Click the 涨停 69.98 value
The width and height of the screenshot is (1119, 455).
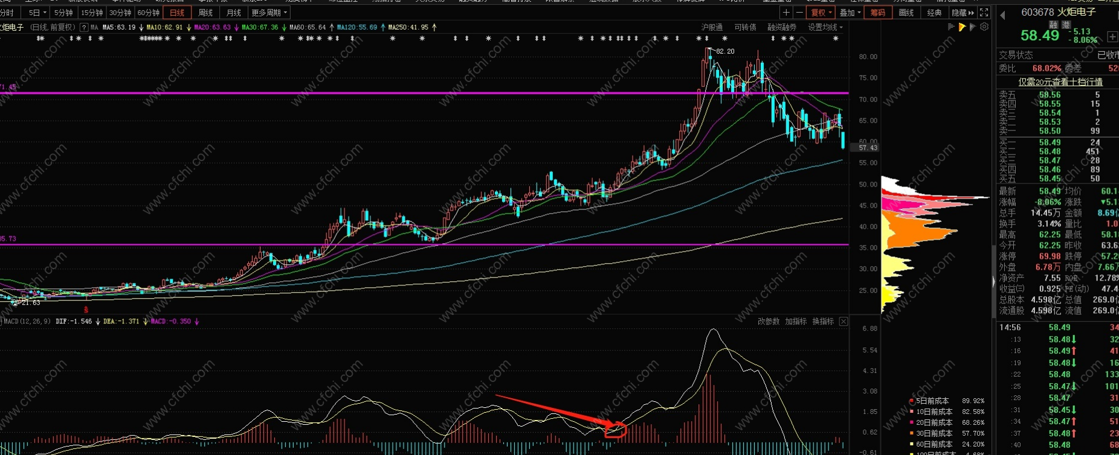(1050, 256)
